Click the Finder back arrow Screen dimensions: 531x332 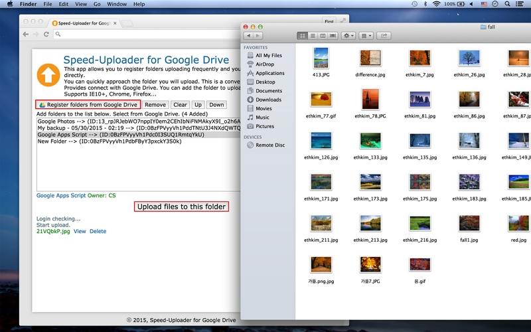(248, 35)
